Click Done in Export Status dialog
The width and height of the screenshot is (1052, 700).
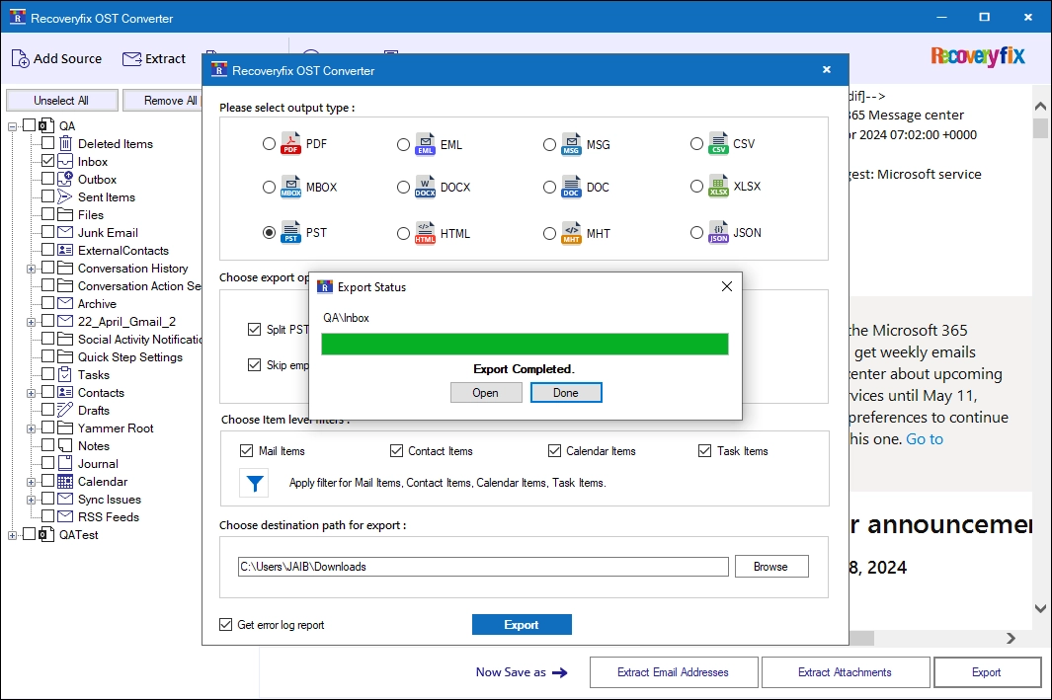[566, 393]
